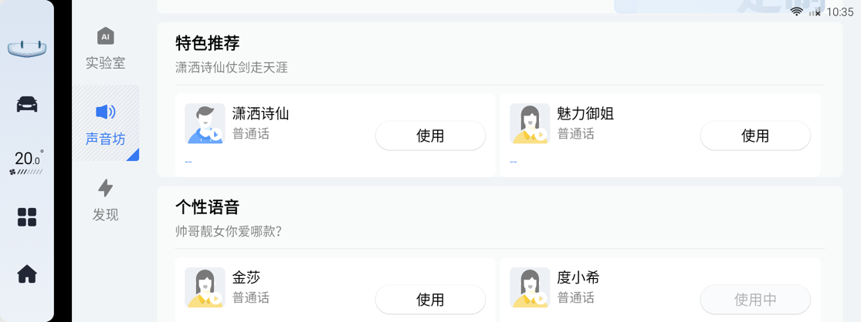This screenshot has width=861, height=322.
Task: Click the vehicle front view icon
Action: click(x=27, y=49)
